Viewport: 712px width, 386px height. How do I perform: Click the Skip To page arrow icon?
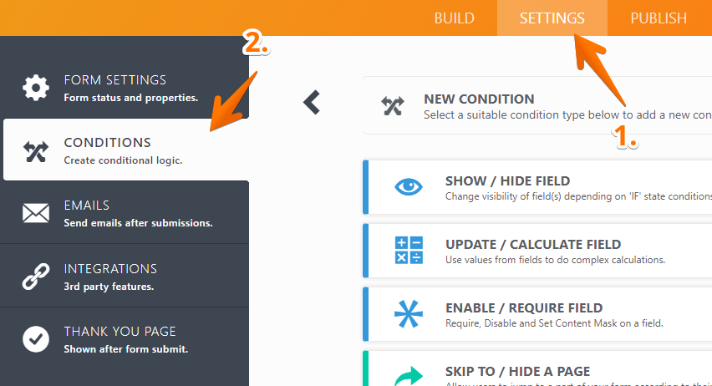tap(409, 373)
